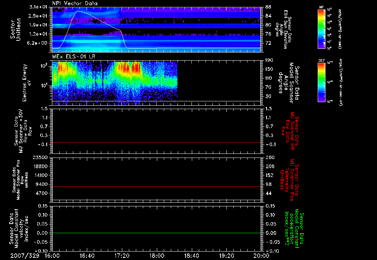Image resolution: width=377 pixels, height=260 pixels.
Task: Click the 84 degree sun elevation tick
Action: point(268,16)
